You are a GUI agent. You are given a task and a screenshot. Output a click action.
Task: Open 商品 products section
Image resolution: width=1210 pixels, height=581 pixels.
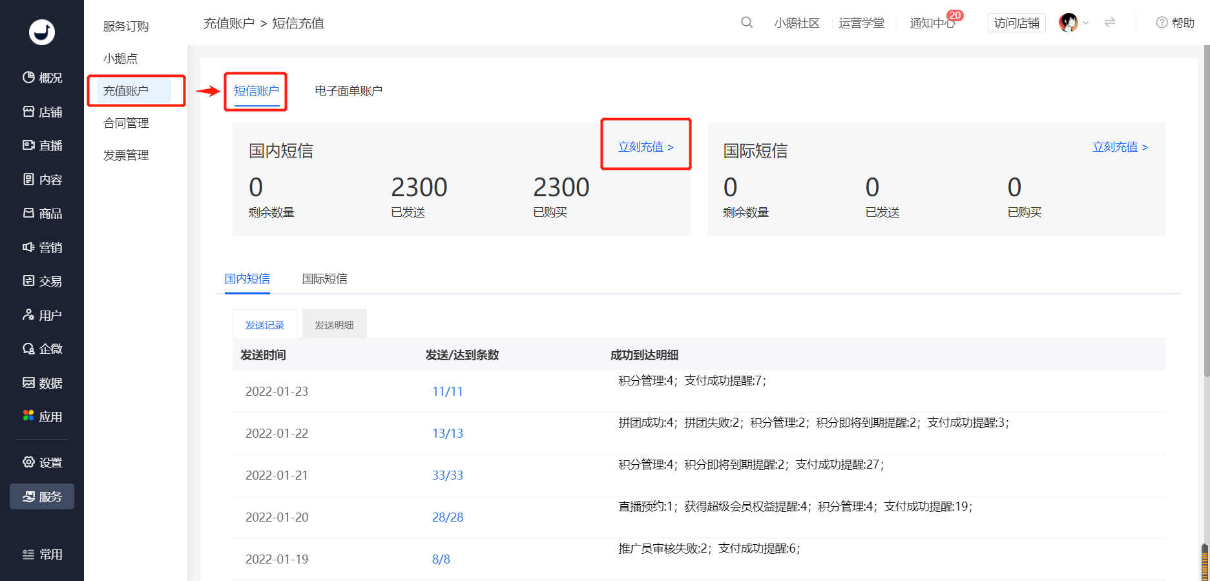coord(42,214)
